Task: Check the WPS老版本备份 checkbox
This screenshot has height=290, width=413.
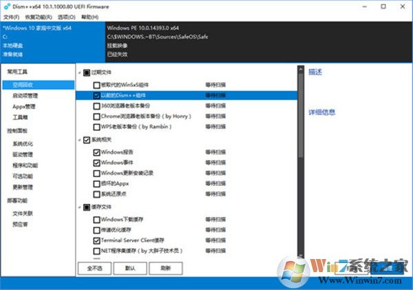Action: [x=96, y=127]
